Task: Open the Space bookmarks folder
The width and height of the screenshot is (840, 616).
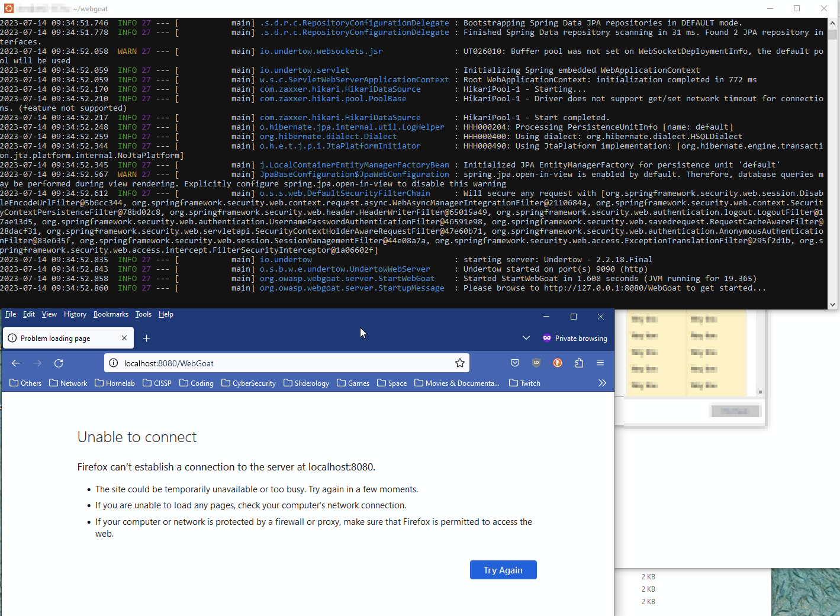Action: tap(392, 383)
